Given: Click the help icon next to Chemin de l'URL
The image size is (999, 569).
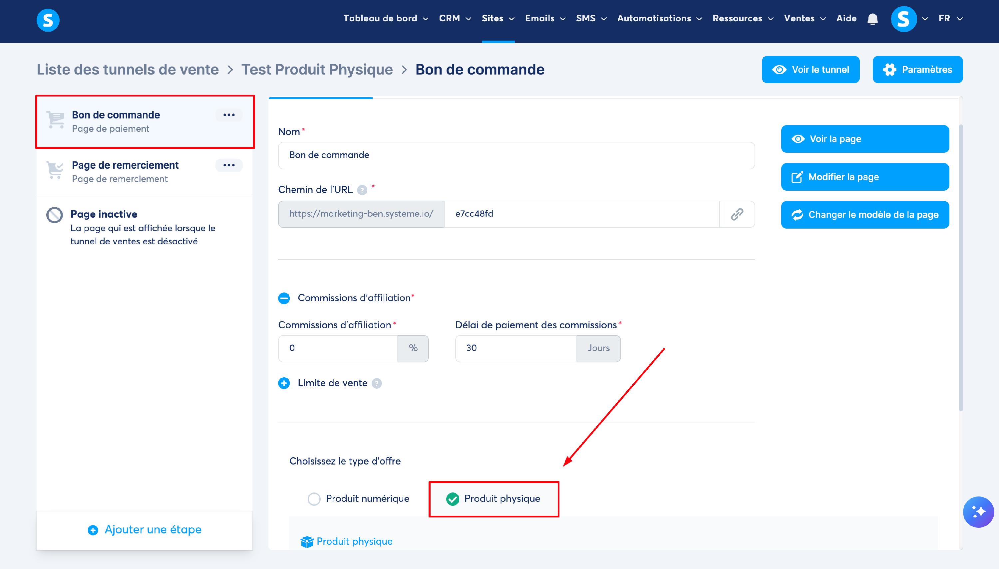Looking at the screenshot, I should point(362,190).
